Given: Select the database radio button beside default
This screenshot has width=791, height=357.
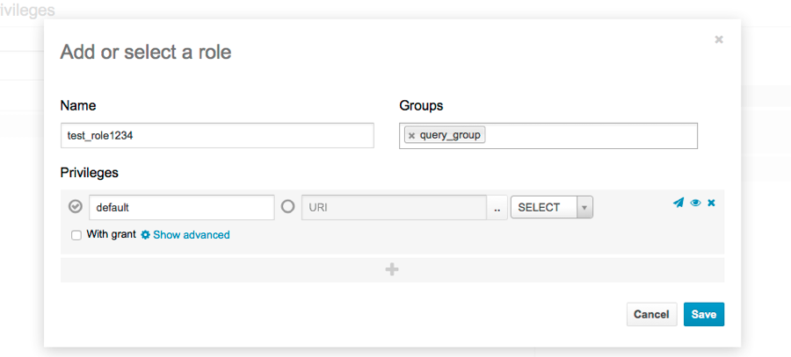Looking at the screenshot, I should tap(76, 207).
